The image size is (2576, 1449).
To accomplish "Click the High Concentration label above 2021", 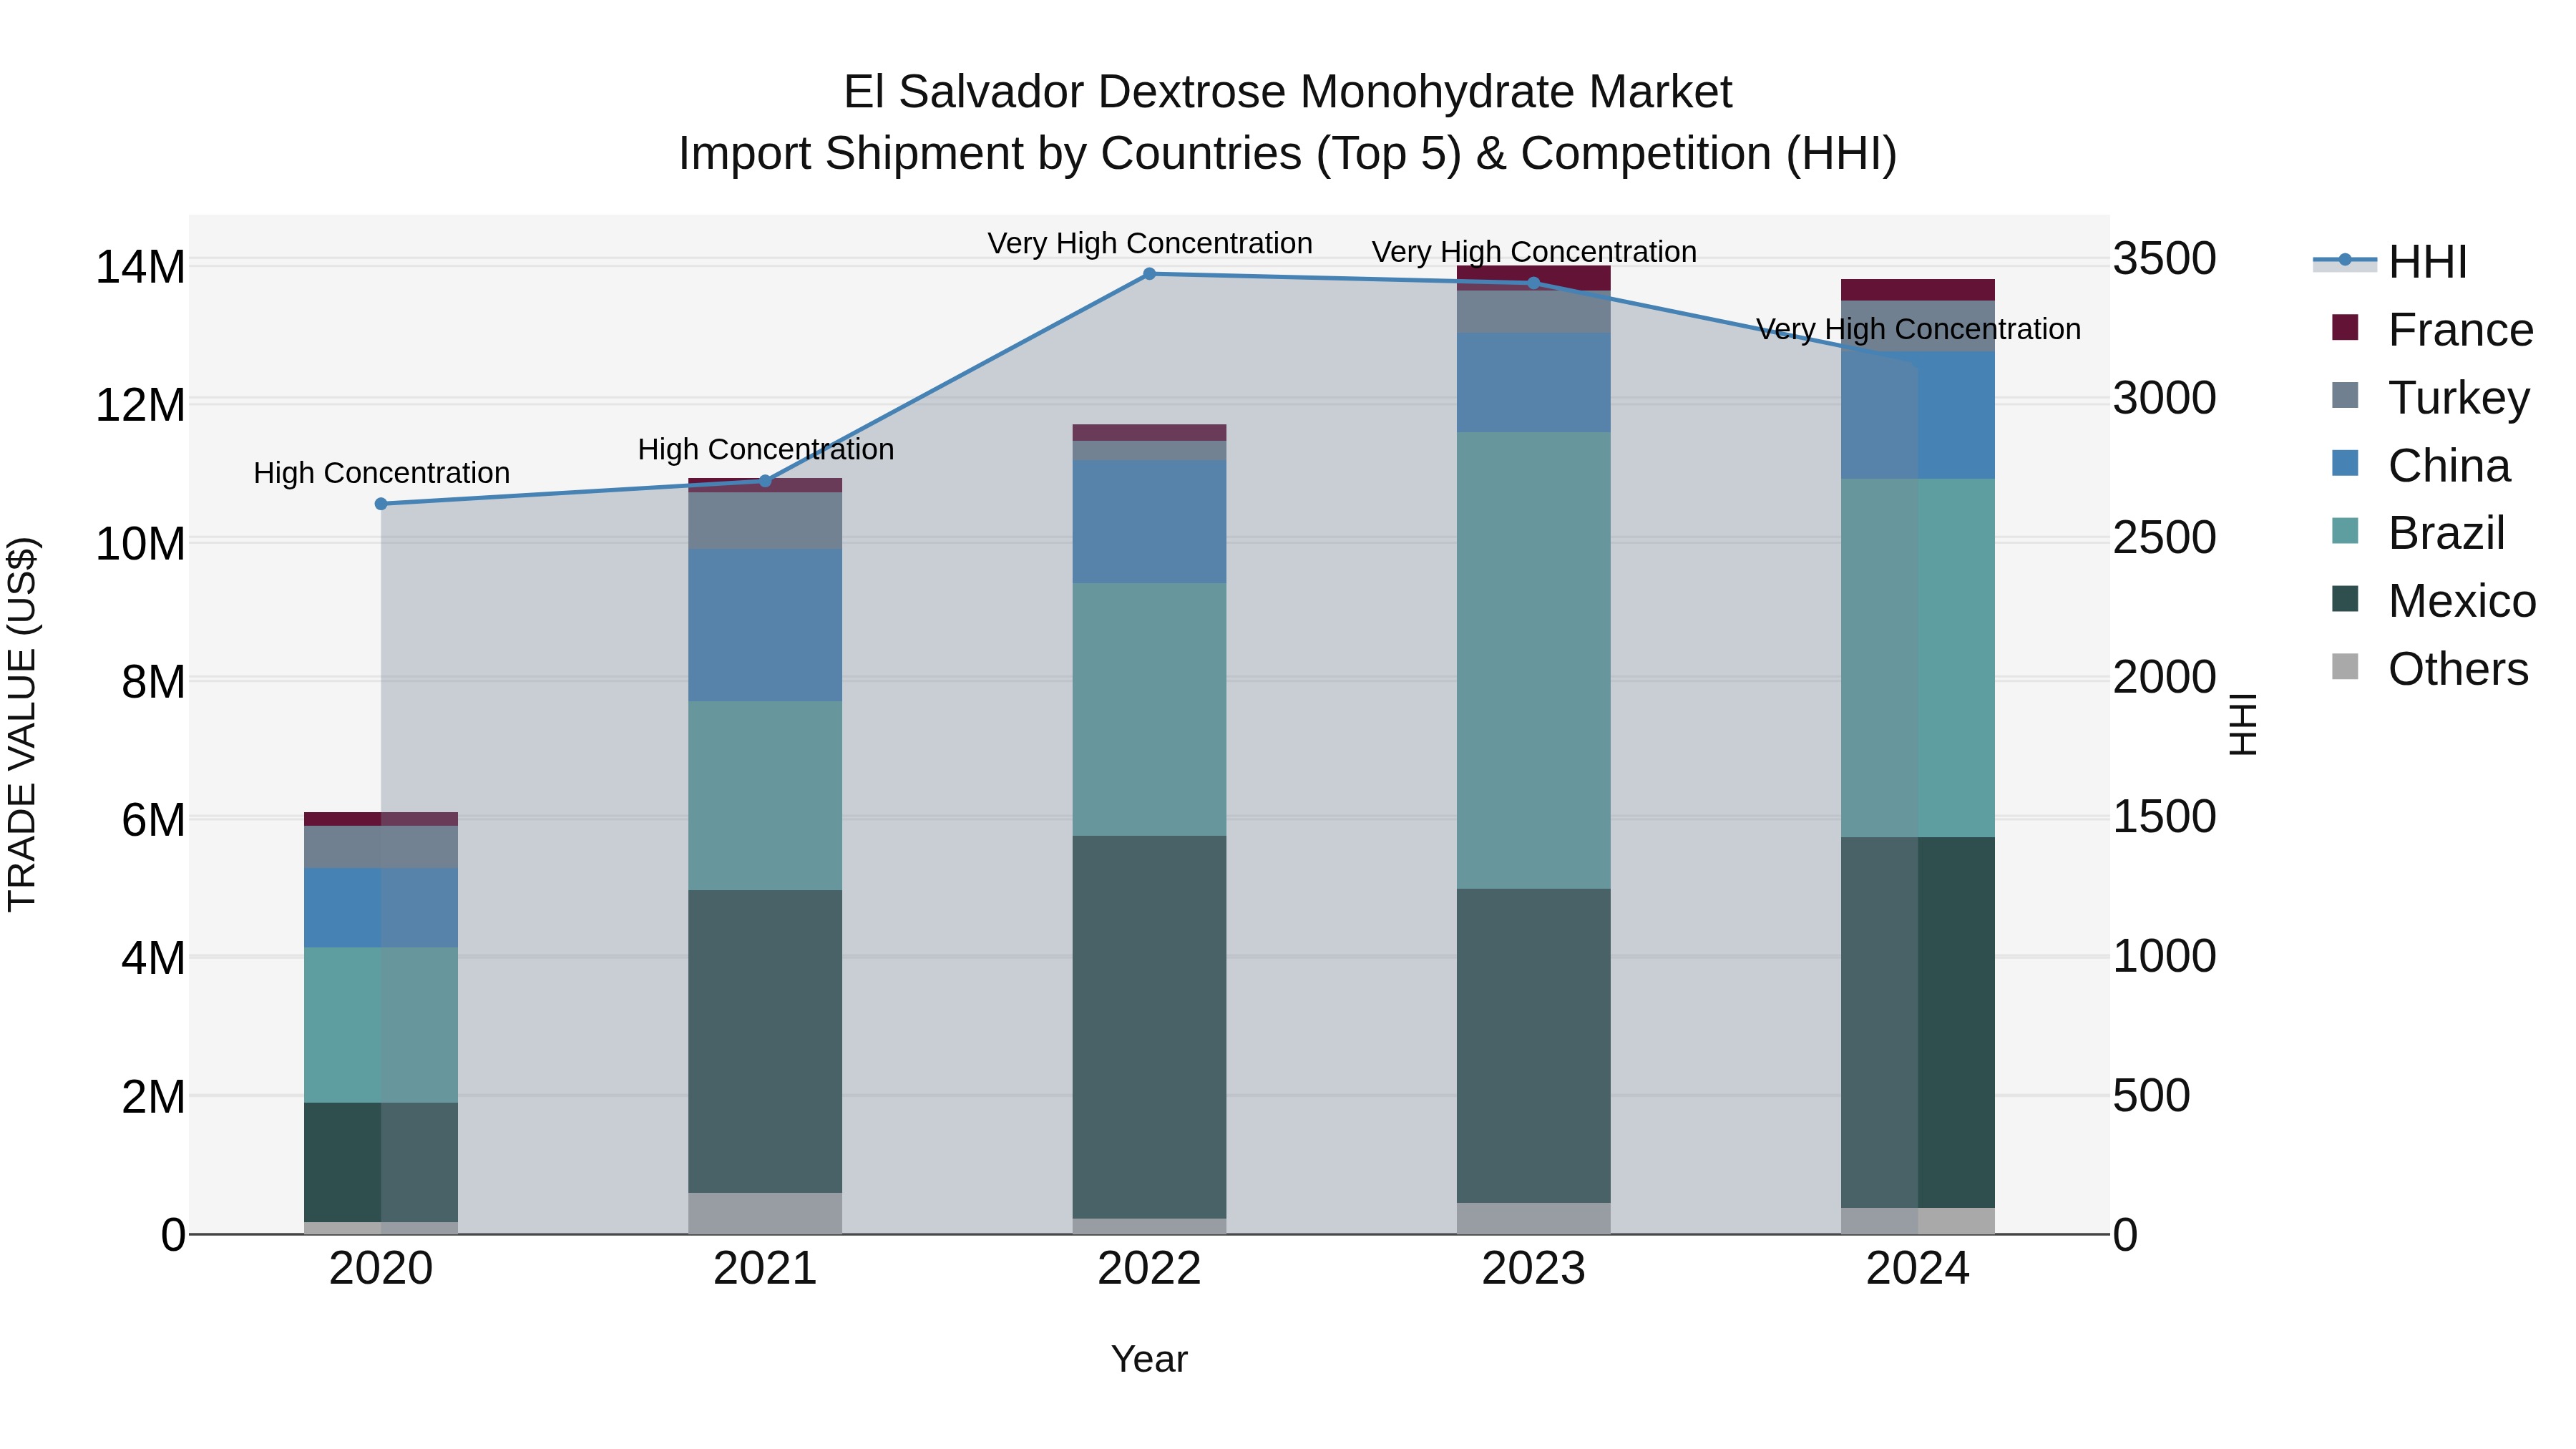I will point(766,450).
